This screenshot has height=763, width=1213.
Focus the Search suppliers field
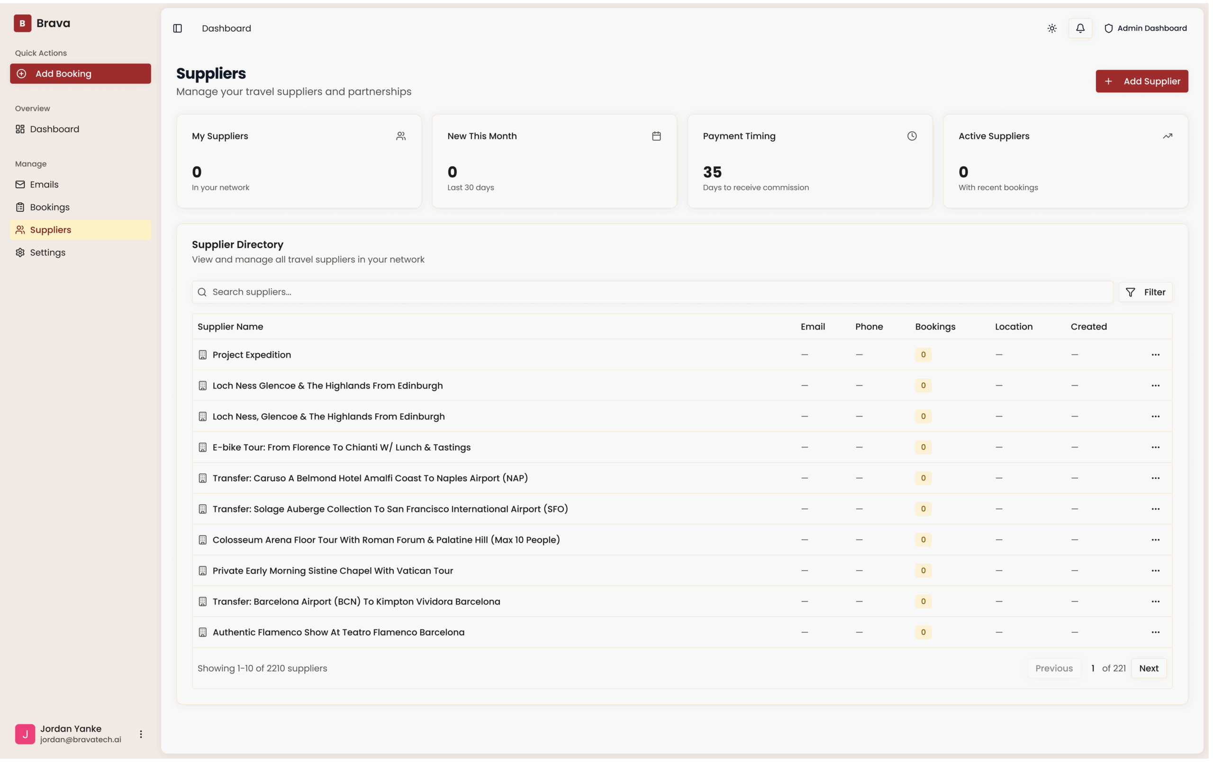pos(652,292)
